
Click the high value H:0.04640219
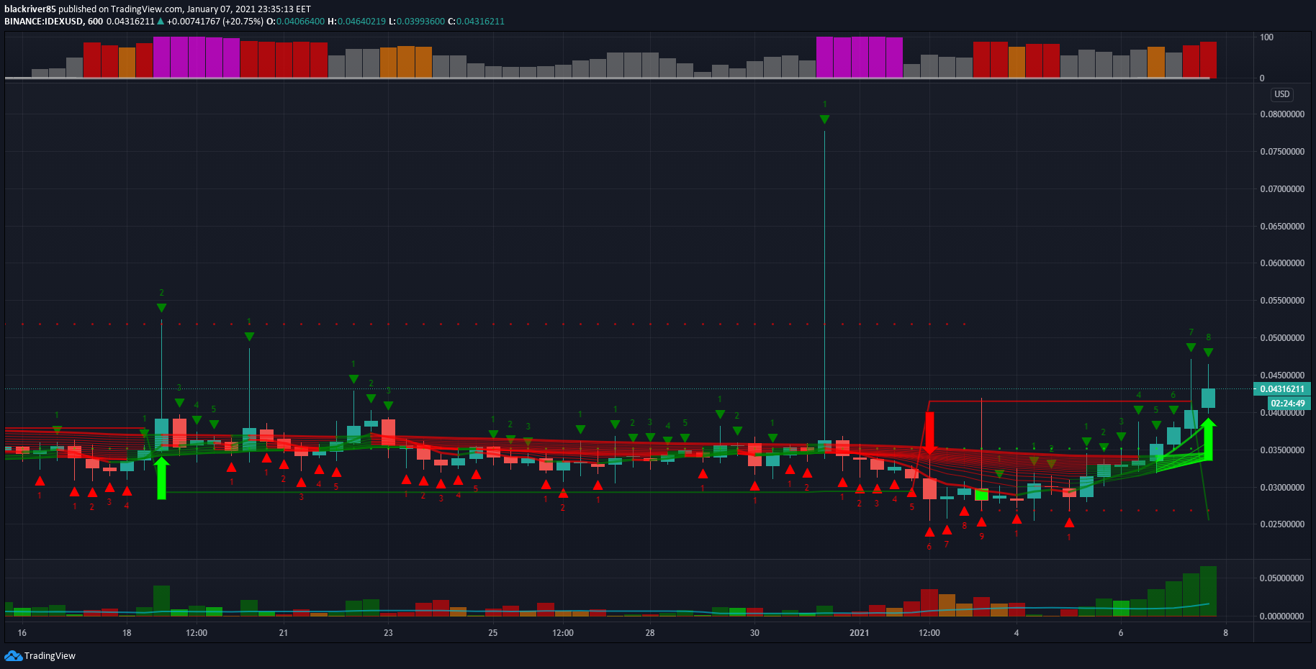356,22
